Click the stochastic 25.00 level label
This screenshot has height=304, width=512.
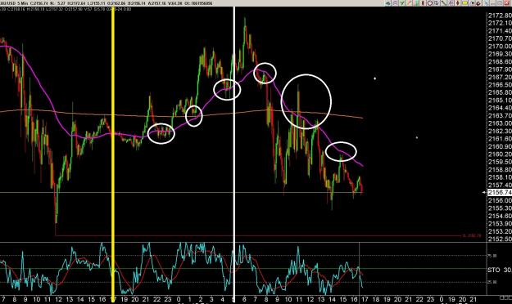[492, 283]
